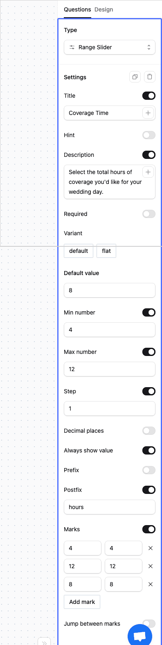Click the duplicate question icon in Settings

(135, 77)
